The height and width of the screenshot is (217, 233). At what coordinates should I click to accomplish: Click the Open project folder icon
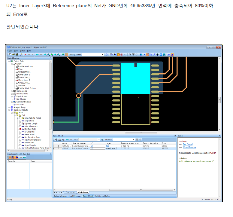13,54
